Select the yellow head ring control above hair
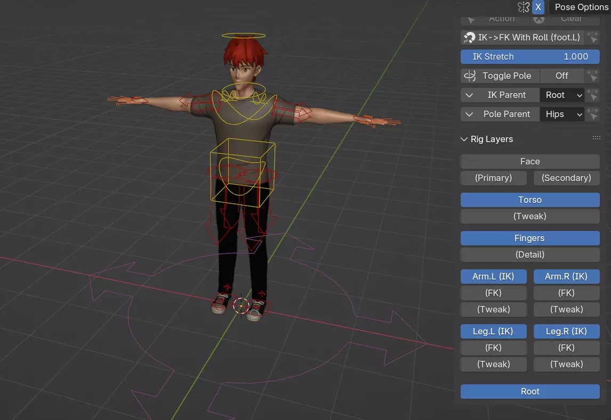This screenshot has height=420, width=611. click(244, 35)
